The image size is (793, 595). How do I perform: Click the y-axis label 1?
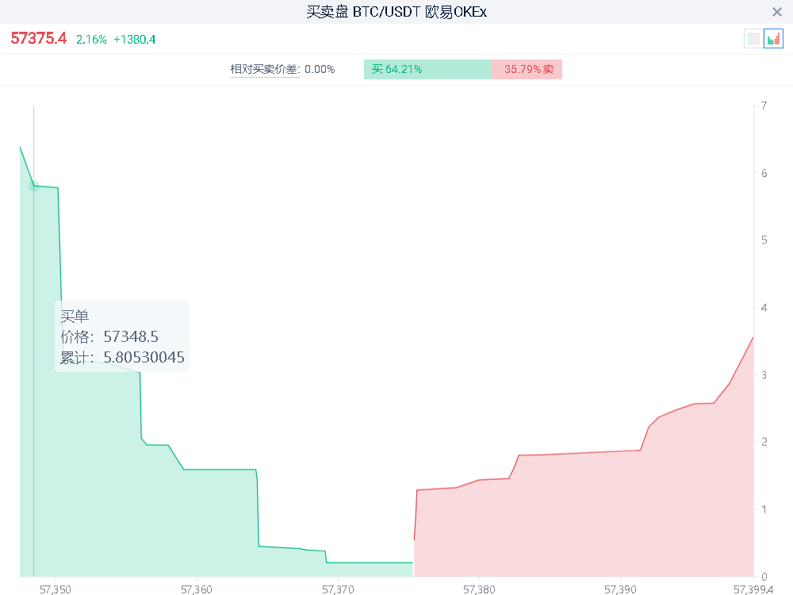764,509
